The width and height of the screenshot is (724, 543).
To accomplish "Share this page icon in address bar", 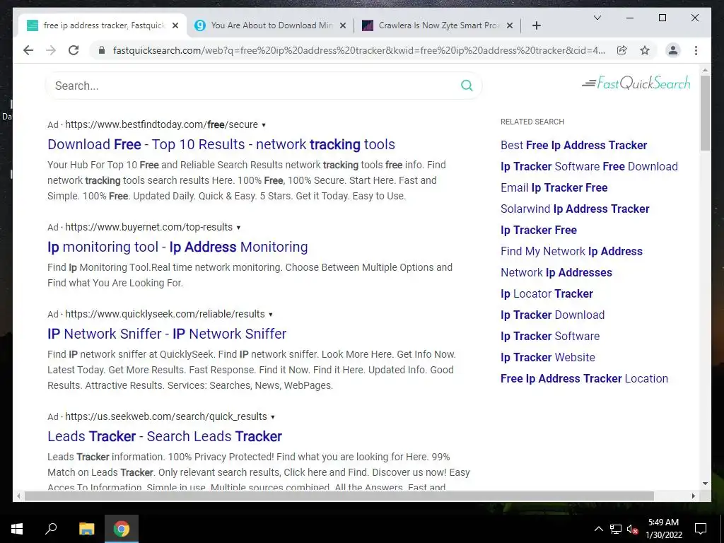I will (622, 50).
